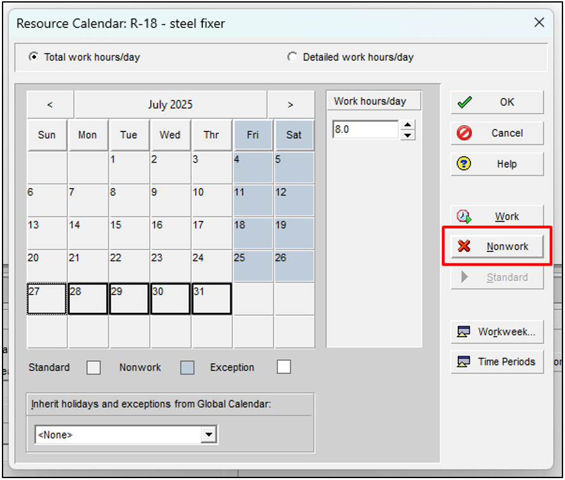
Task: Click the Work clock icon
Action: (x=465, y=217)
